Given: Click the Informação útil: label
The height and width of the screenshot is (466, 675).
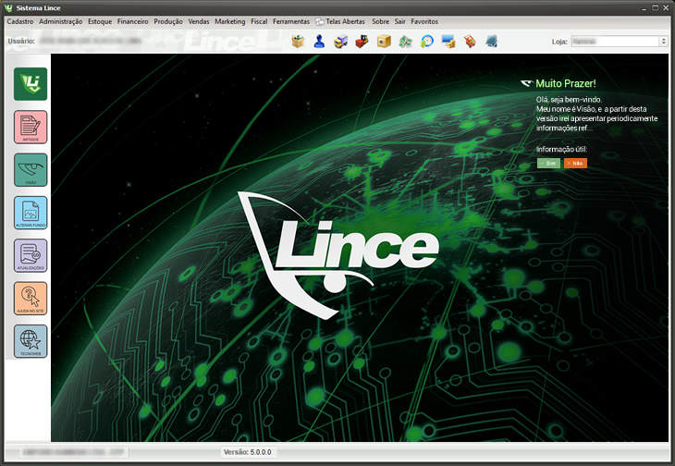Looking at the screenshot, I should tap(561, 149).
